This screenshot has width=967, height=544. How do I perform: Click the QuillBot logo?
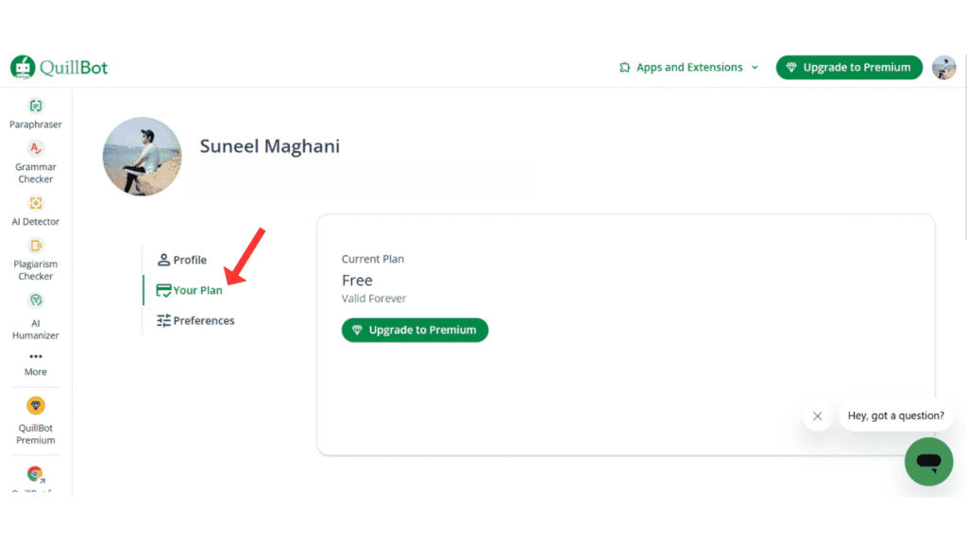pos(59,66)
